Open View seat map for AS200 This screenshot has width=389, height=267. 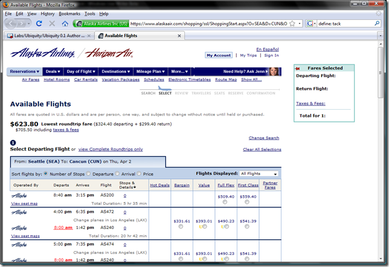point(24,204)
